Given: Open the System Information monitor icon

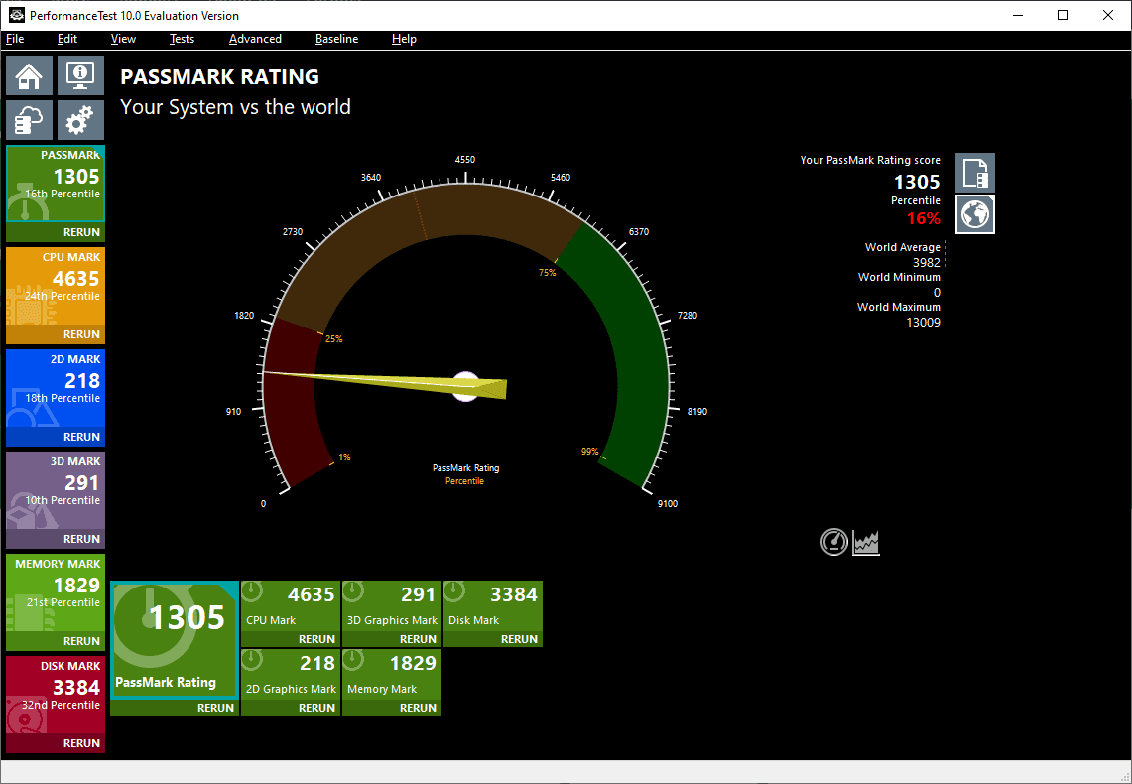Looking at the screenshot, I should pos(80,75).
